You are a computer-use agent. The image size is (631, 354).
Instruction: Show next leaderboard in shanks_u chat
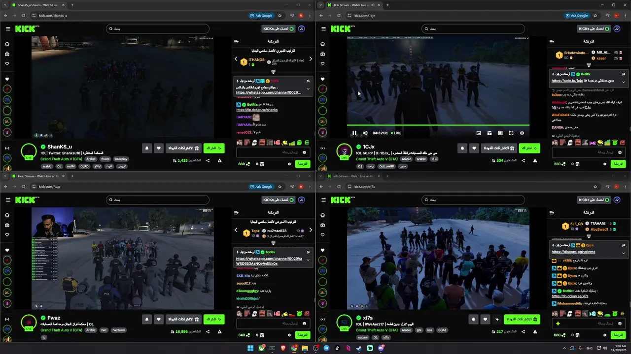(311, 59)
